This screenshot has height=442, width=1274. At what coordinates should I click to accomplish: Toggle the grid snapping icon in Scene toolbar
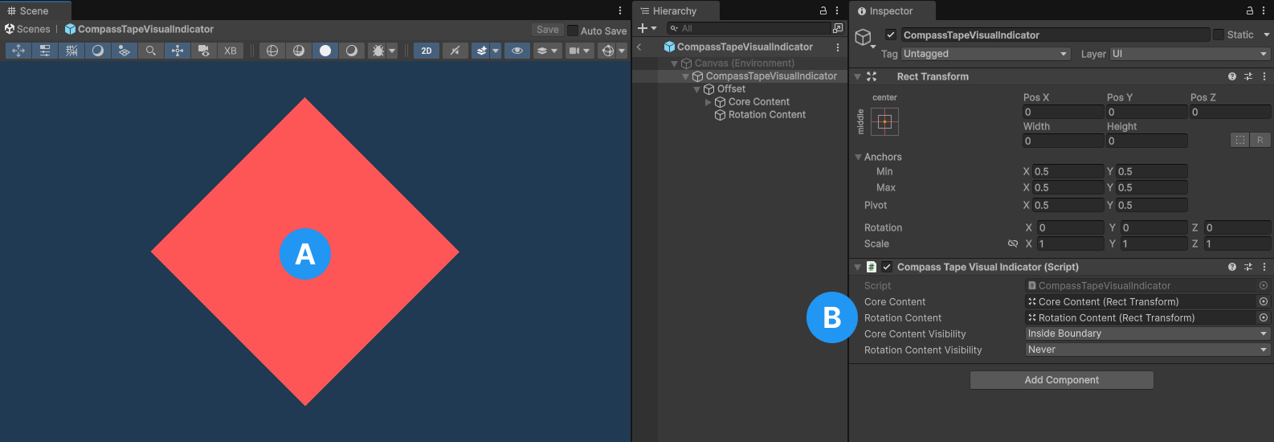tap(71, 51)
